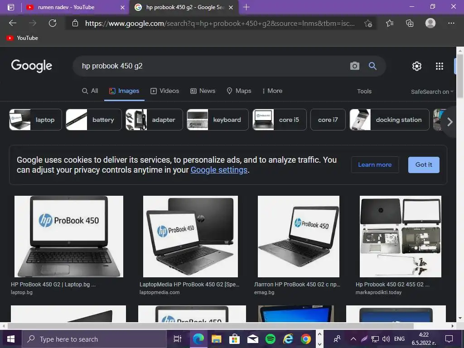Filter by the keyboard chip
The image size is (464, 348).
217,120
